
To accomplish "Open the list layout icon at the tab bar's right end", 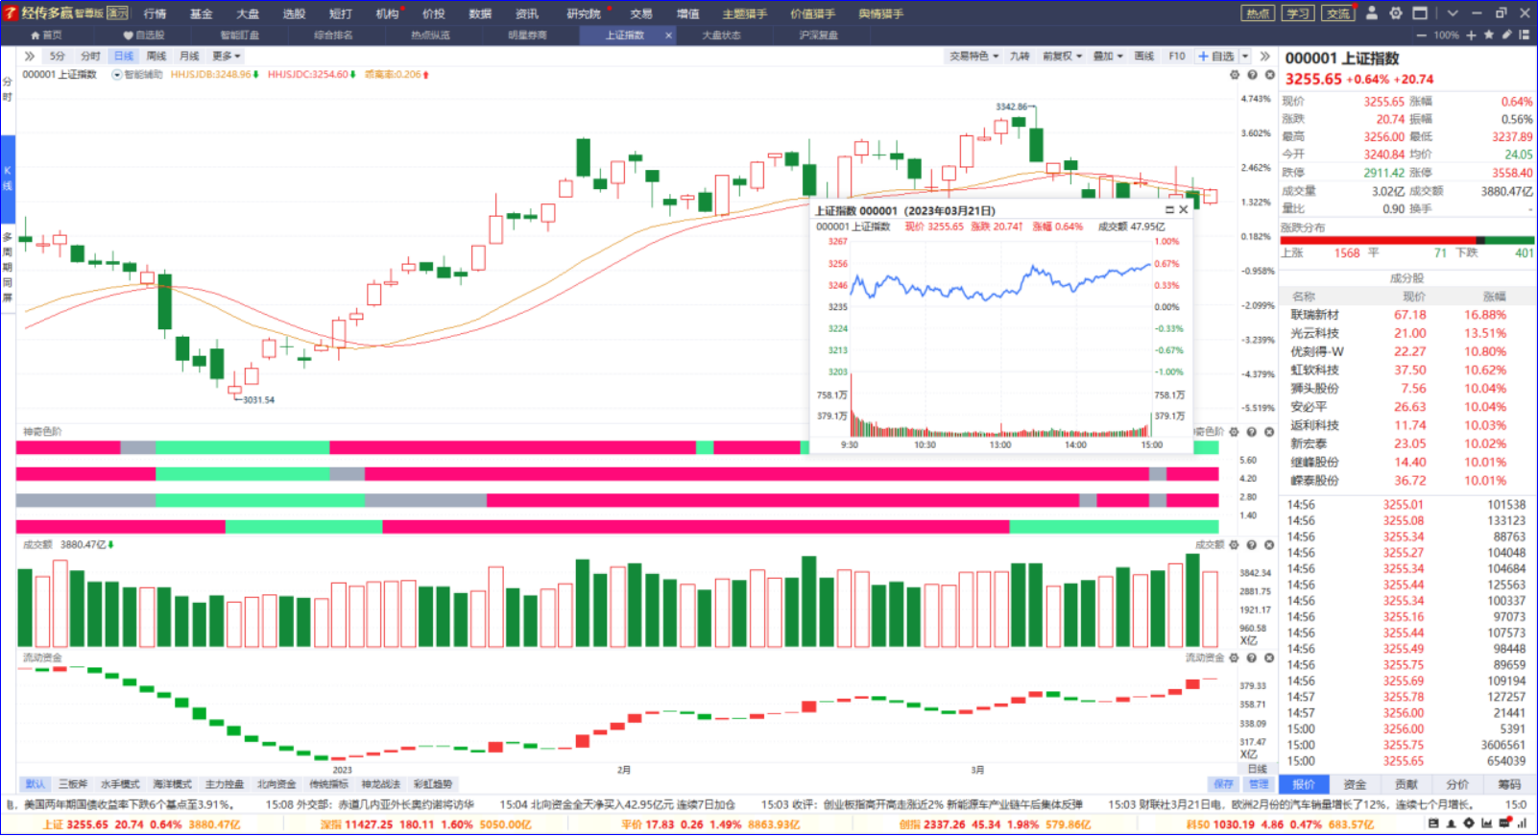I will (x=1524, y=35).
